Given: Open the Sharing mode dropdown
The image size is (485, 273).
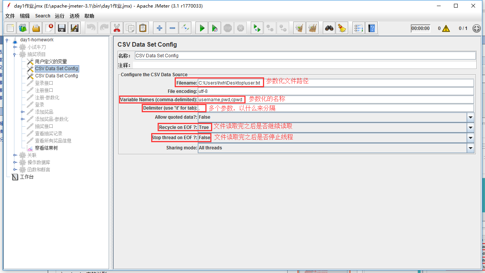Looking at the screenshot, I should point(471,148).
